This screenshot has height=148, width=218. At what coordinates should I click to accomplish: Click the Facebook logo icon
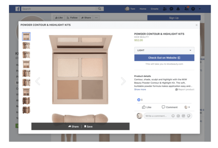18,9
